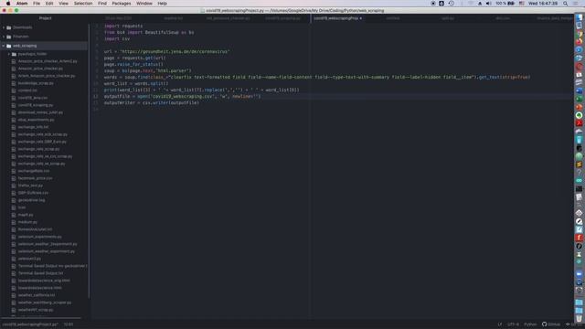Image resolution: width=585 pixels, height=329 pixels.
Task: Place cursor on the import csv line
Action: pos(117,38)
